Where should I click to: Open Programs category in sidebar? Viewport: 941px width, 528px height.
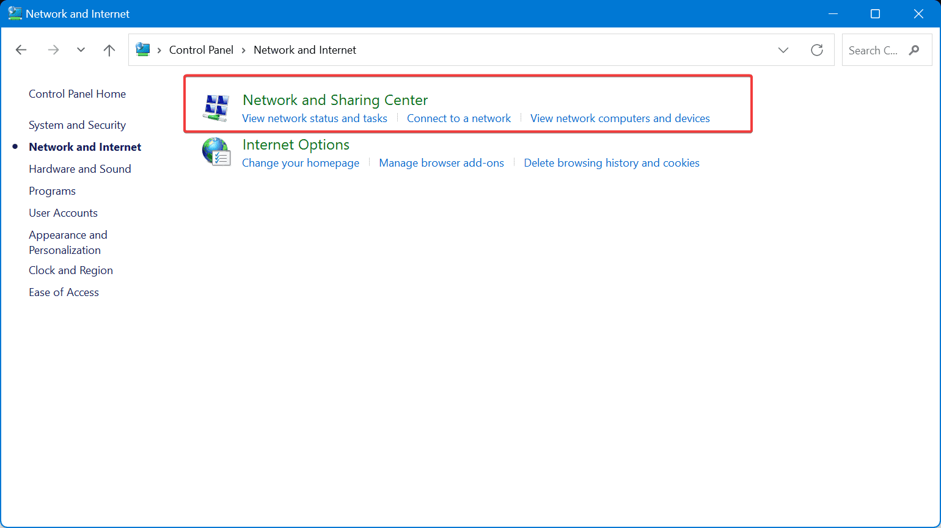click(x=53, y=191)
